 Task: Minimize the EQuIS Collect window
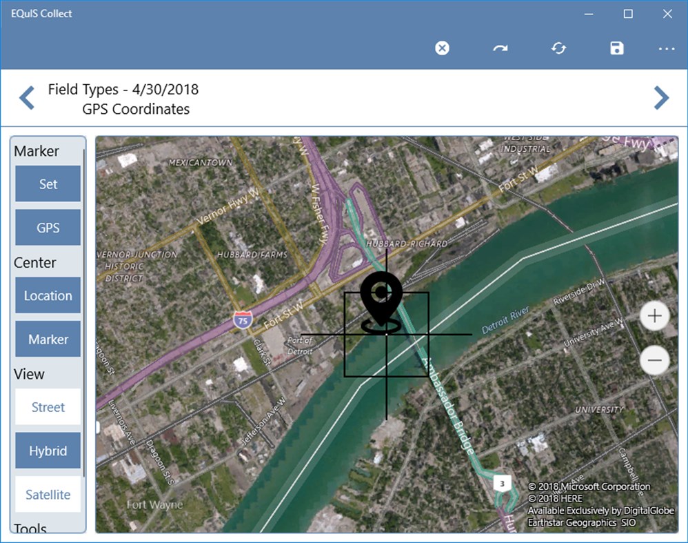click(x=589, y=14)
